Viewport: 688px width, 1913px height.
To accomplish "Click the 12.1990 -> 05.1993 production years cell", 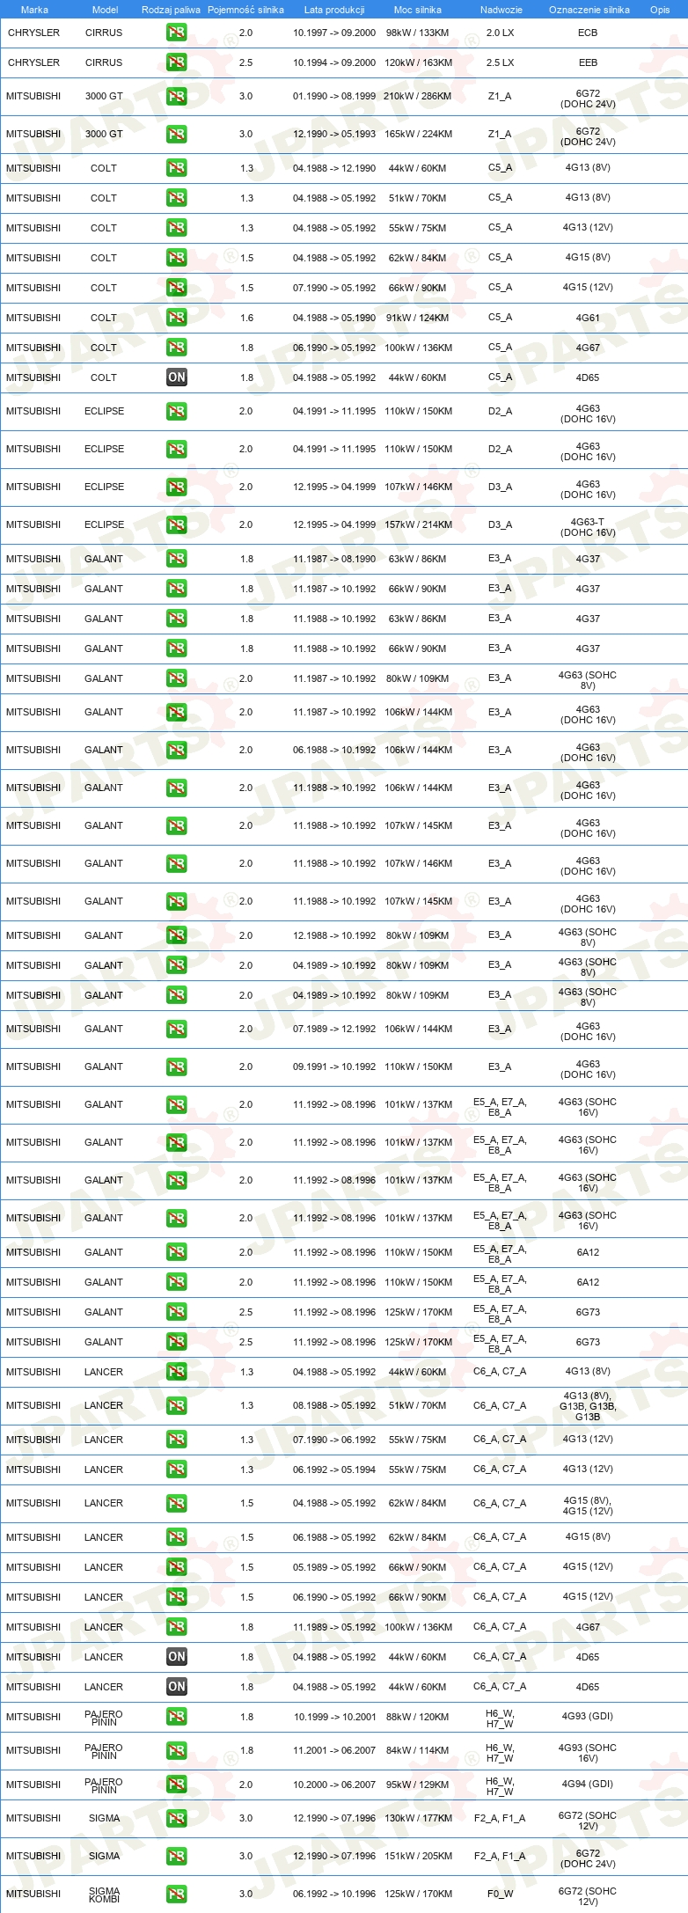I will tap(334, 134).
